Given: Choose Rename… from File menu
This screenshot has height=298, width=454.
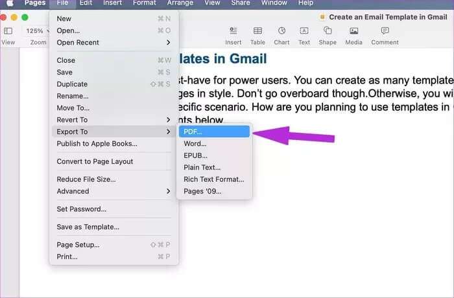Looking at the screenshot, I should click(x=114, y=96).
